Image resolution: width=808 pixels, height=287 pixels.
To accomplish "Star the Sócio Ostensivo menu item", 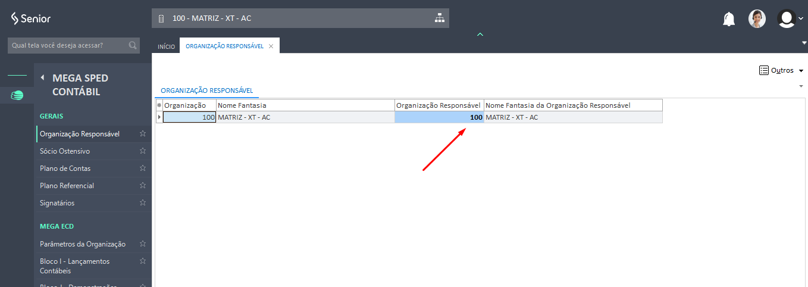I will pyautogui.click(x=142, y=151).
